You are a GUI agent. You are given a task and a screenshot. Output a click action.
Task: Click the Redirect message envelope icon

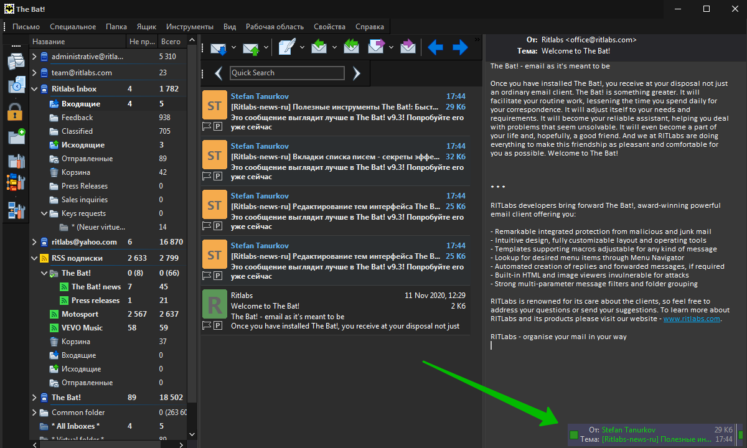408,47
